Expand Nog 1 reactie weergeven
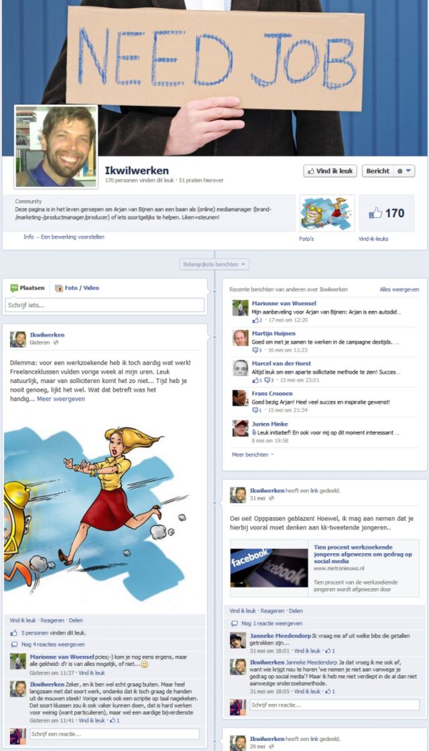The image size is (429, 751). click(x=272, y=624)
